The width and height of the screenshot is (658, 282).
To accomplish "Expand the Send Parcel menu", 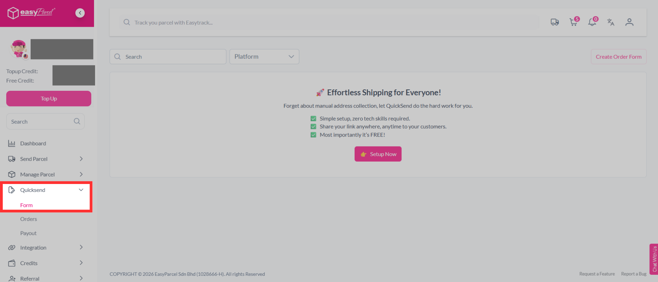I will [45, 159].
